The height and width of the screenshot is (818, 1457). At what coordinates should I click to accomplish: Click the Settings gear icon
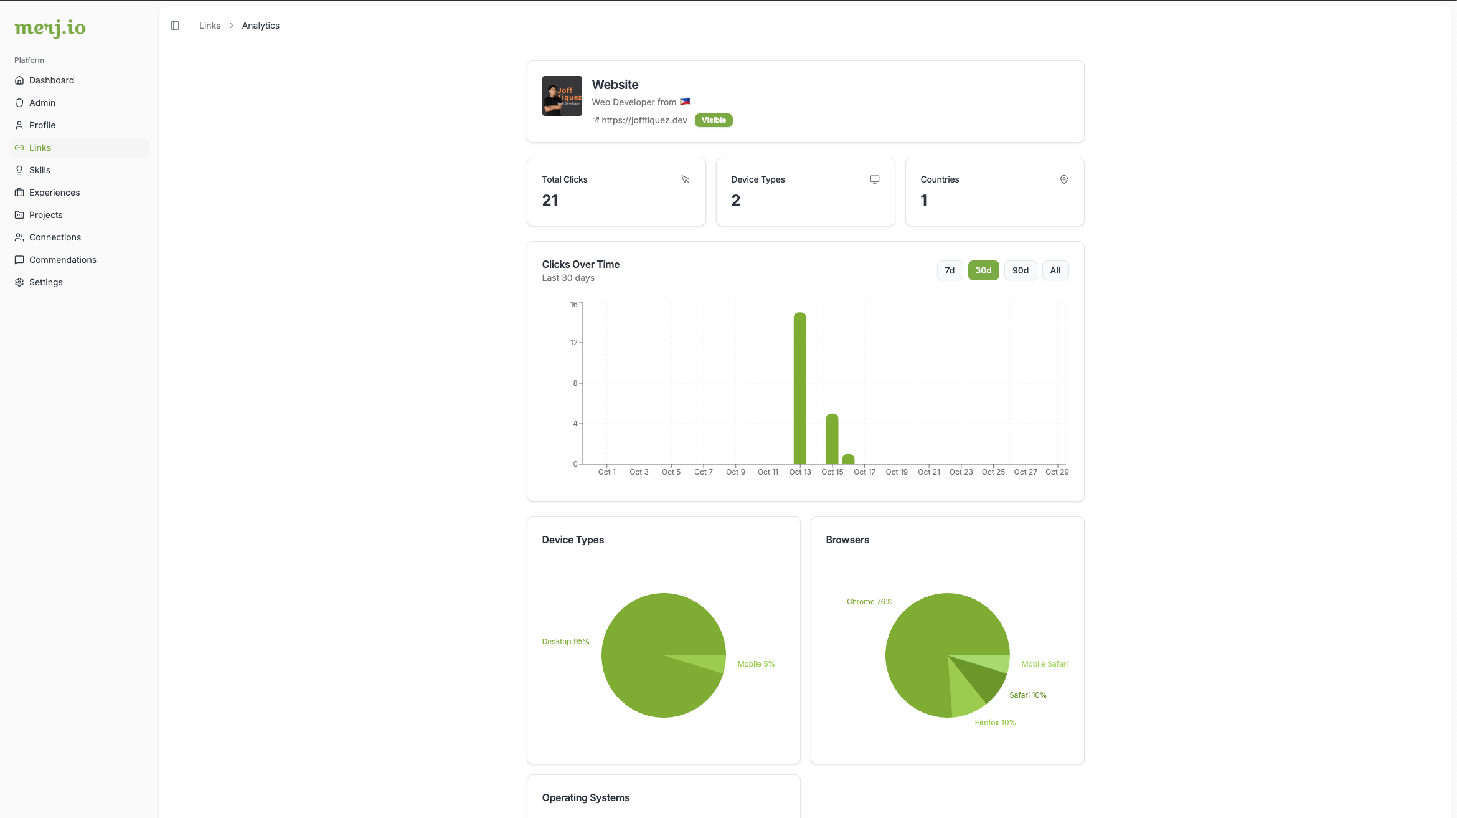tap(19, 282)
